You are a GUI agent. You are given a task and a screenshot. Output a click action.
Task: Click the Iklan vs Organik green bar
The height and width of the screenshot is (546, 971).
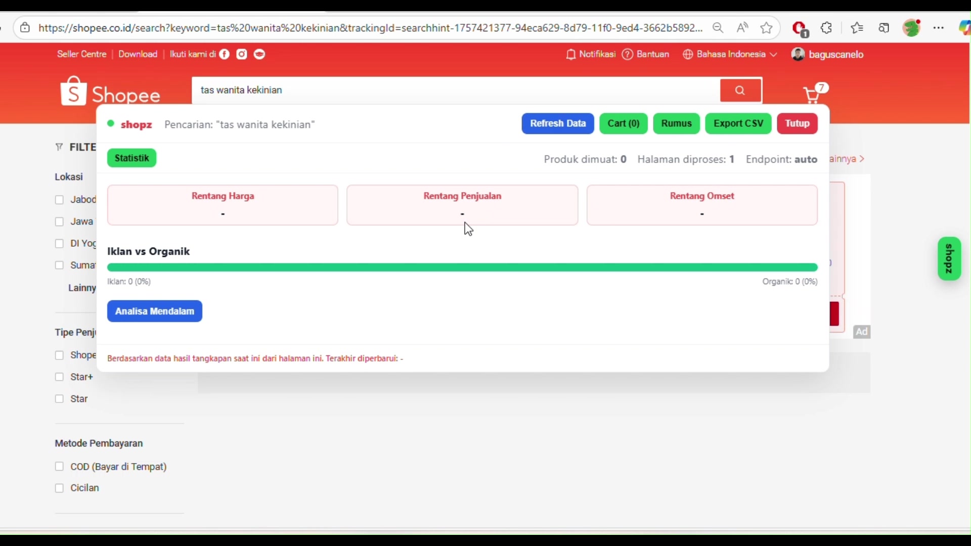click(462, 267)
